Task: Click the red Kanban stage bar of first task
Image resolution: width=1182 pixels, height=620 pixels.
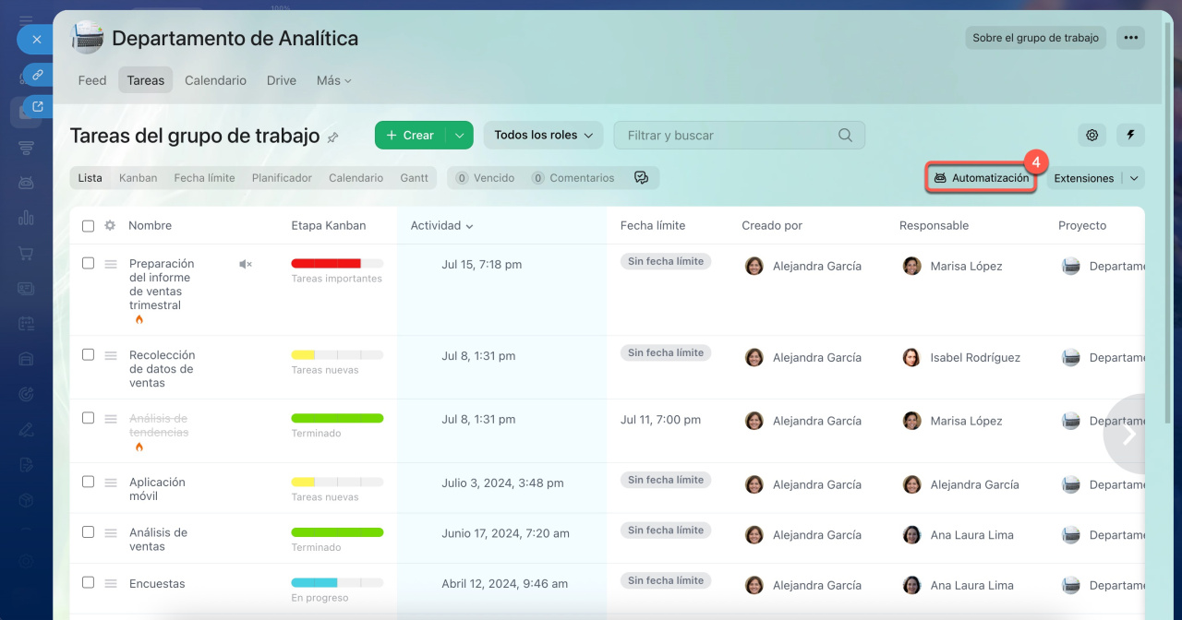Action: [326, 263]
